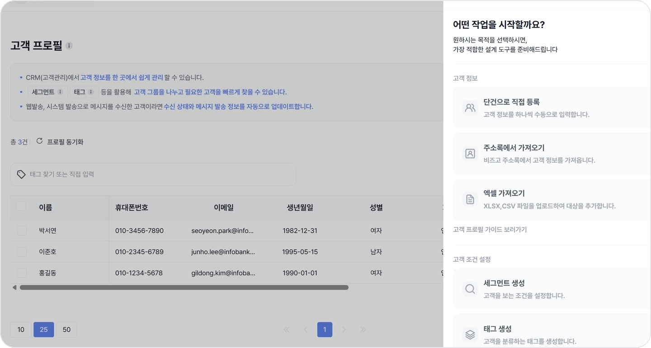Go to last page double-arrow
Screen dimensions: 651x348
363,329
